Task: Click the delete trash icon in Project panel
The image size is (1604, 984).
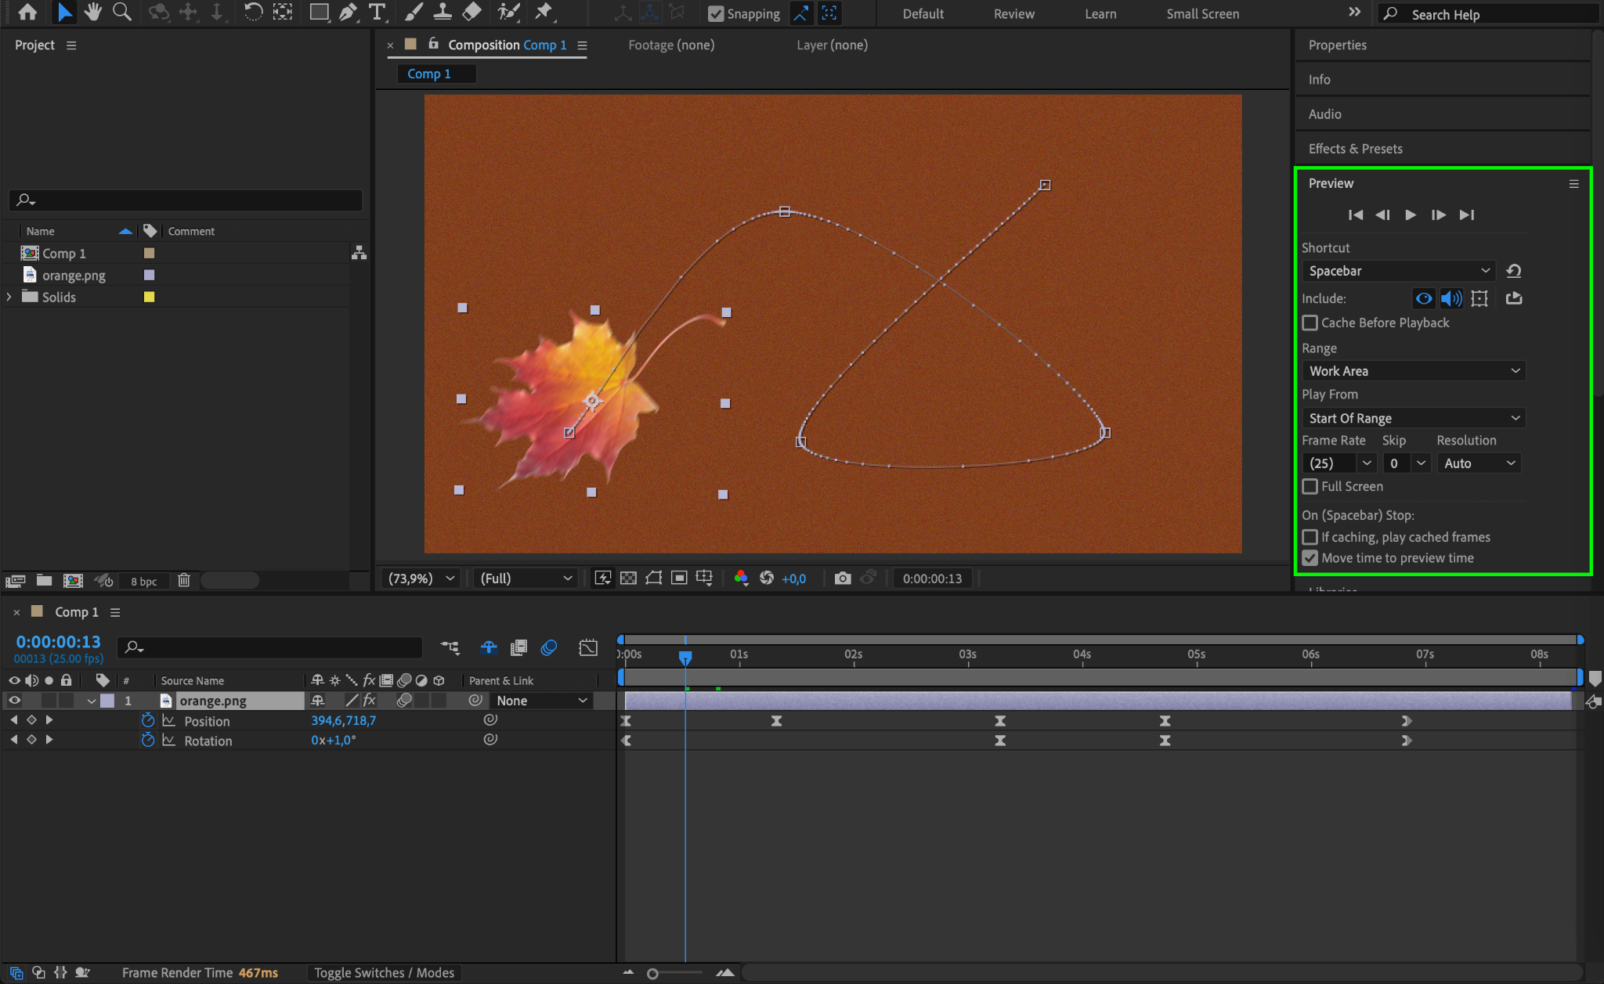Action: coord(184,581)
